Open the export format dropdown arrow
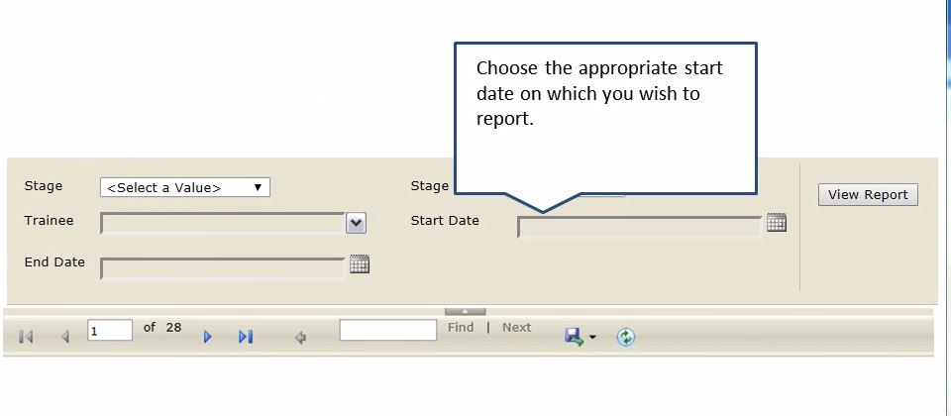This screenshot has width=951, height=416. click(x=592, y=337)
